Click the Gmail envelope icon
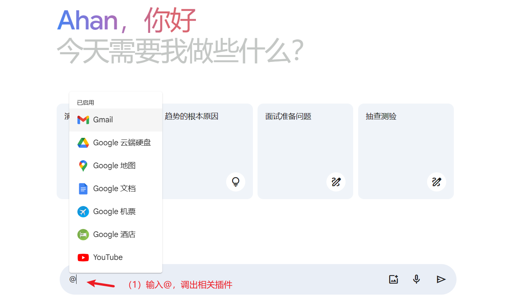 click(83, 120)
